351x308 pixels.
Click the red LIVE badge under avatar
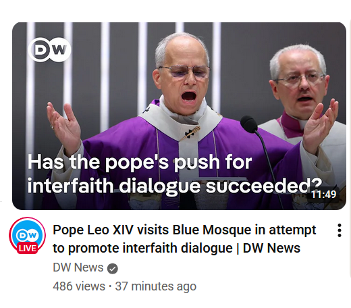coord(28,249)
